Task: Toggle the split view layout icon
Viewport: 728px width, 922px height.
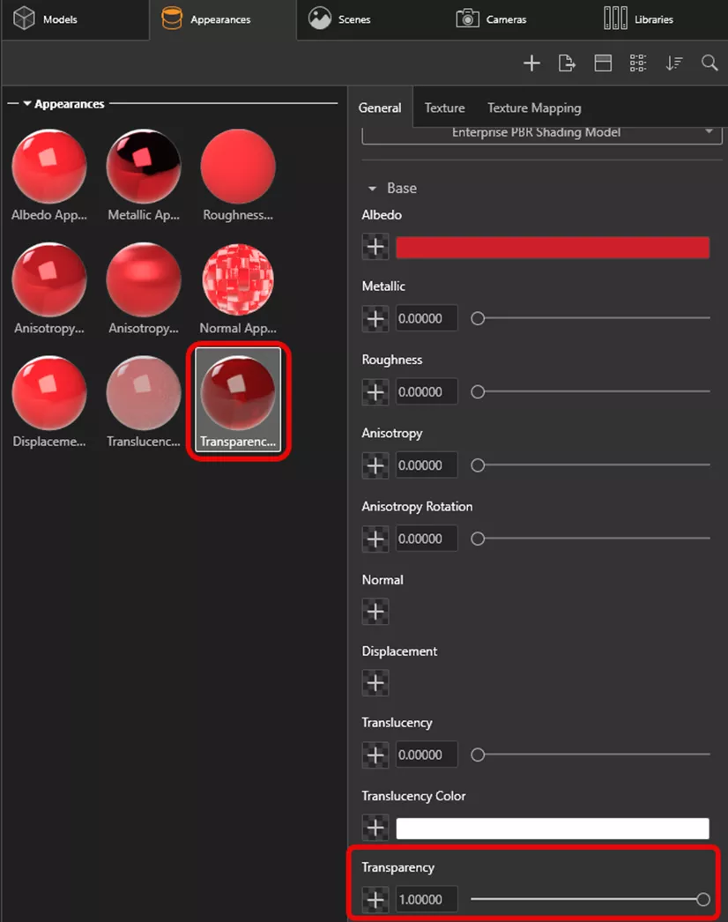Action: click(602, 63)
